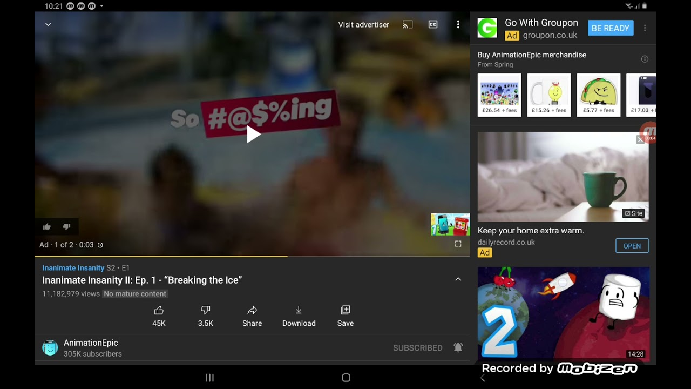Tap the Android back button
Viewport: 691px width, 389px height.
483,378
